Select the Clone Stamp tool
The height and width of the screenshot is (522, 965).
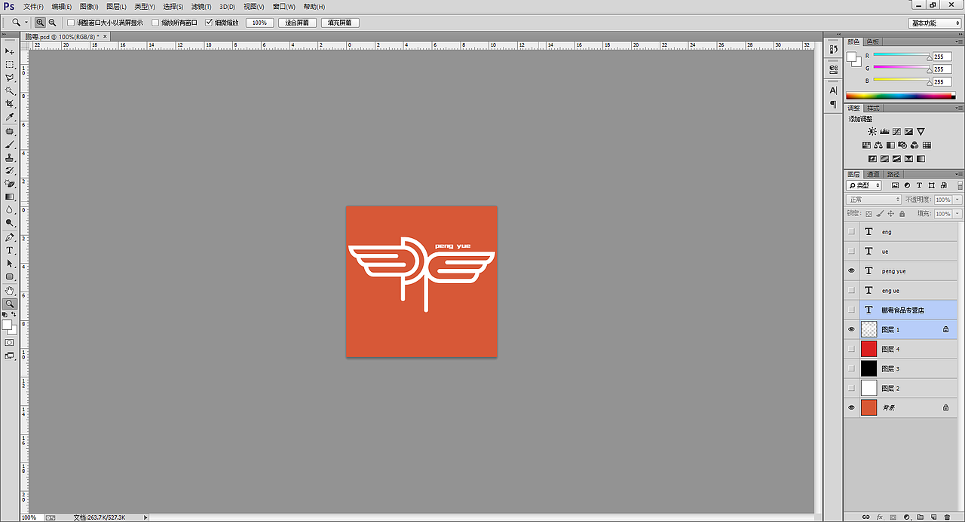(10, 157)
